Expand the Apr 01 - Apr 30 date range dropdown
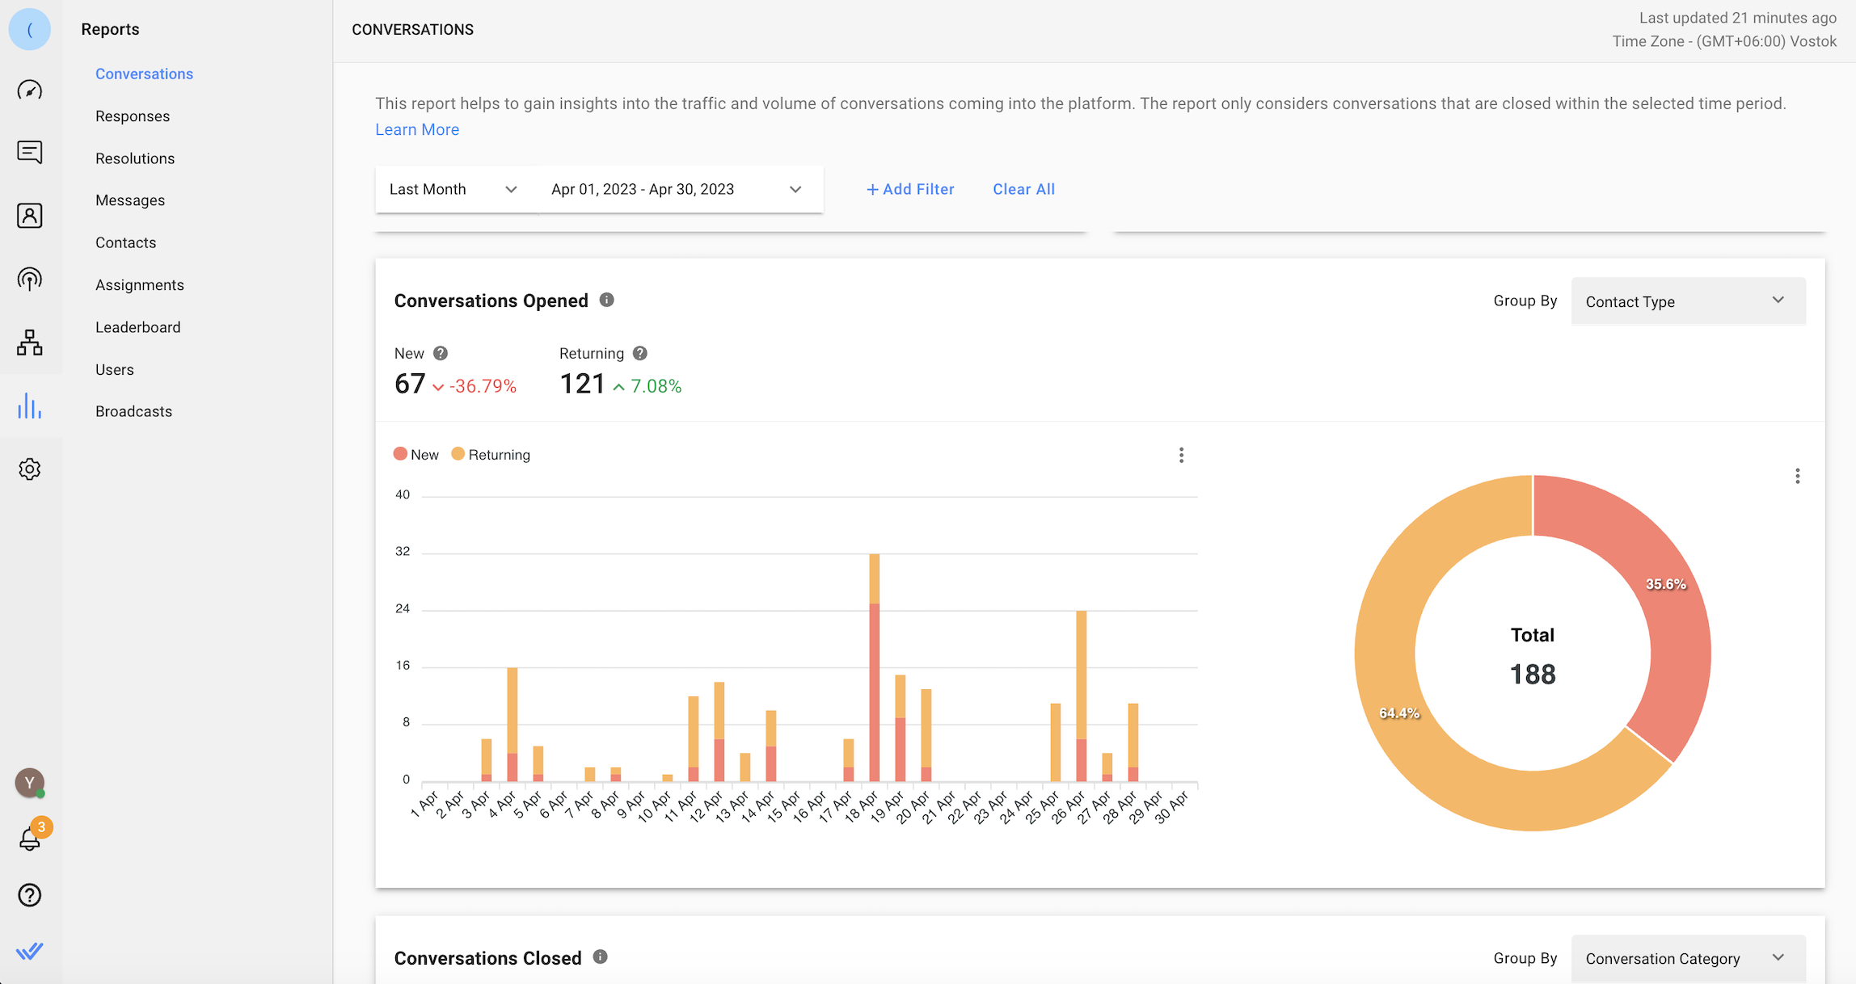Viewport: 1856px width, 984px height. pos(677,189)
